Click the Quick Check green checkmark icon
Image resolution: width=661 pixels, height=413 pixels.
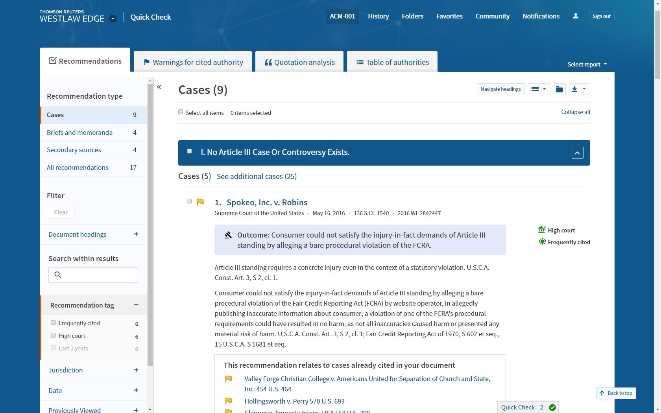(x=552, y=407)
